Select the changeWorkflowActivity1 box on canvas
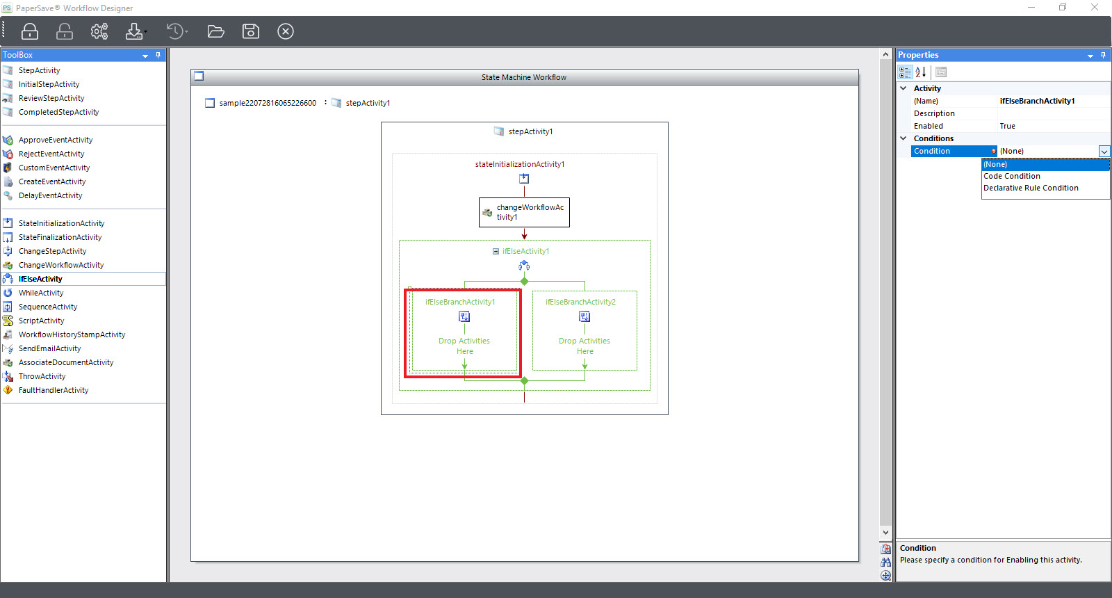Screen dimensions: 1112x598 [x=524, y=212]
